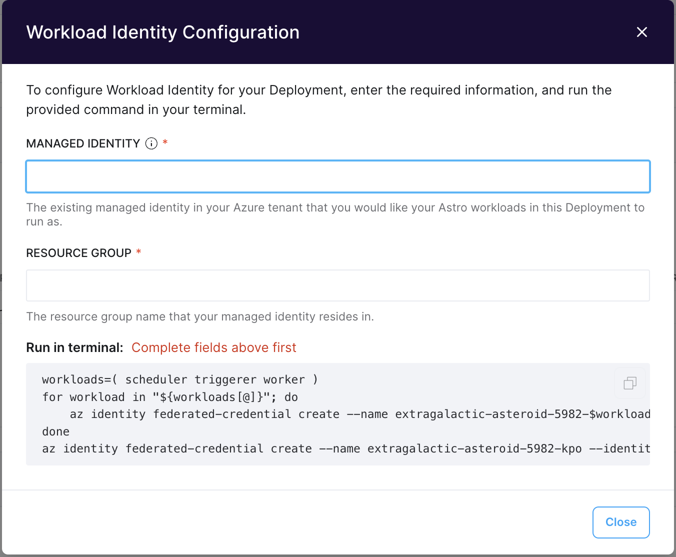Click the info icon beside Managed Identity
This screenshot has width=676, height=557.
(151, 143)
